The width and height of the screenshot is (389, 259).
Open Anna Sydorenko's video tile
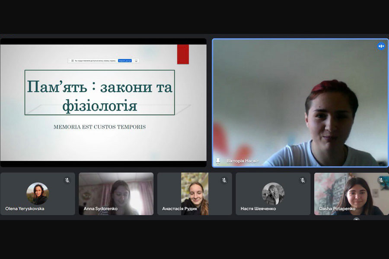click(x=116, y=194)
